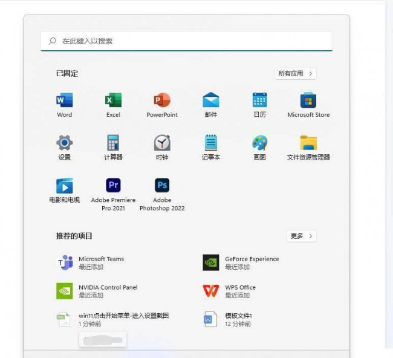Click the 模板文件1 file name text
393x358 pixels.
click(x=238, y=316)
